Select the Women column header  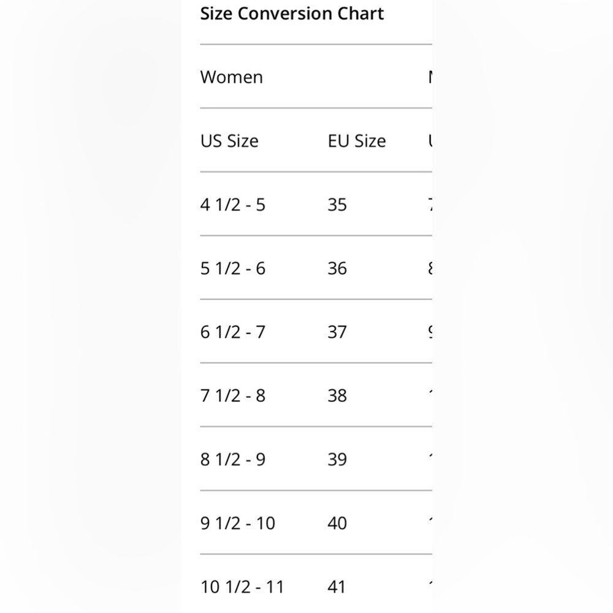[232, 77]
